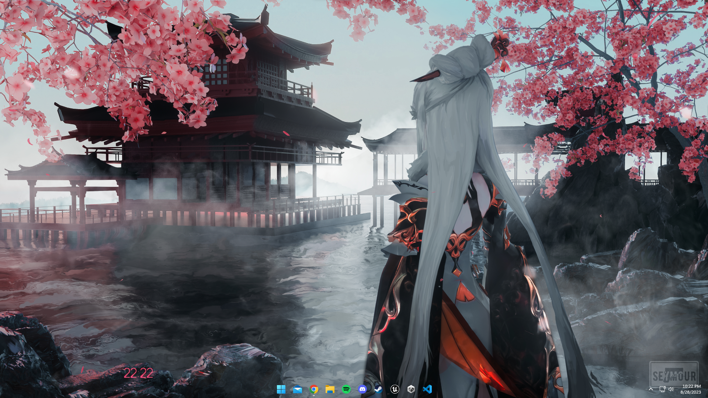The image size is (708, 398).
Task: Open File Explorer from the taskbar
Action: 330,389
